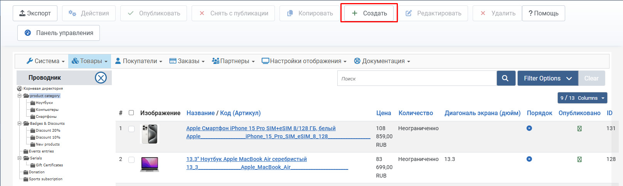This screenshot has width=623, height=186.
Task: Click Снять с публикации button
Action: click(x=233, y=13)
